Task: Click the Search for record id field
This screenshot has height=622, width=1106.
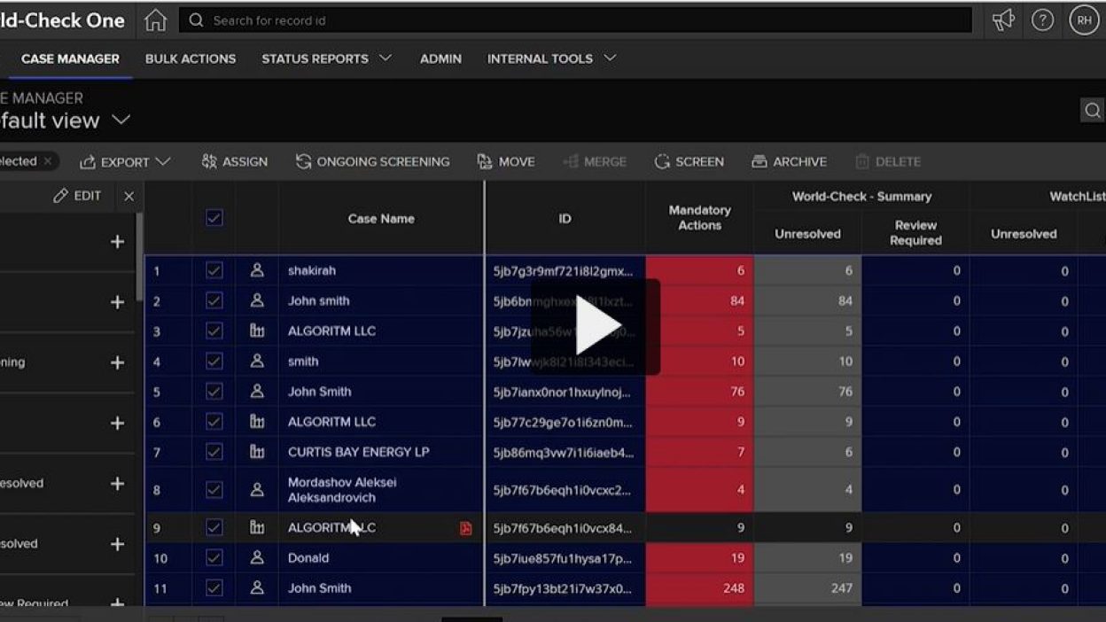Action: (x=576, y=20)
